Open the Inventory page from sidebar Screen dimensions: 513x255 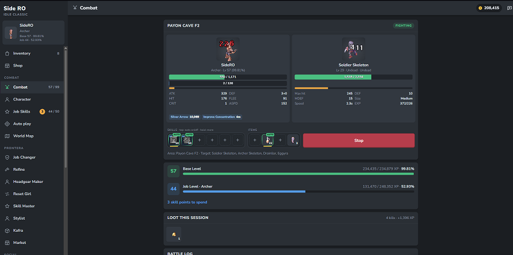(x=32, y=53)
